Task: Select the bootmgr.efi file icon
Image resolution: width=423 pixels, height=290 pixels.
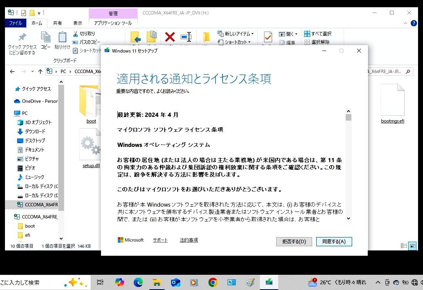Action: click(x=393, y=100)
